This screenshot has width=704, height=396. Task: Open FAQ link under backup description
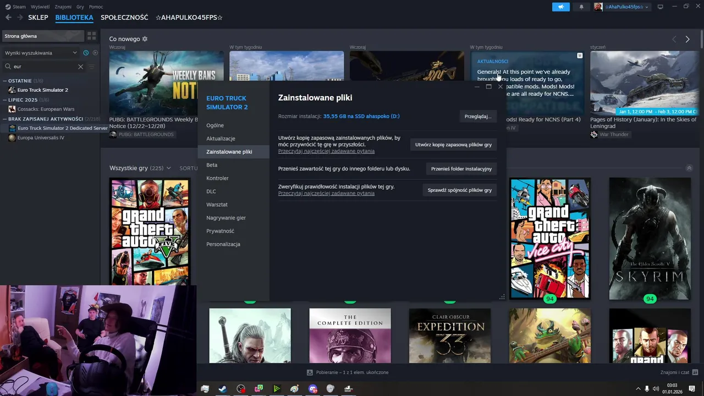(326, 151)
